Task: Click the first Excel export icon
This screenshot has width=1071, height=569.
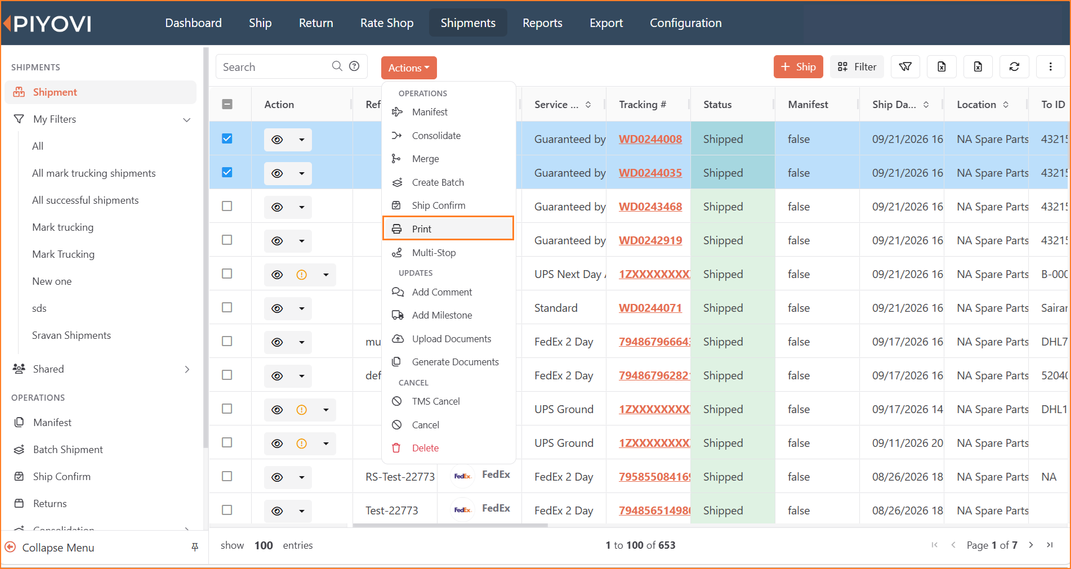Action: pyautogui.click(x=941, y=67)
